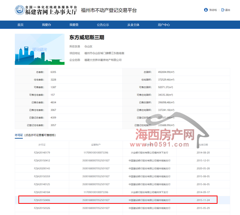Click approval date 2020-05-28
Viewport: 240px width, 215px height.
203,169
